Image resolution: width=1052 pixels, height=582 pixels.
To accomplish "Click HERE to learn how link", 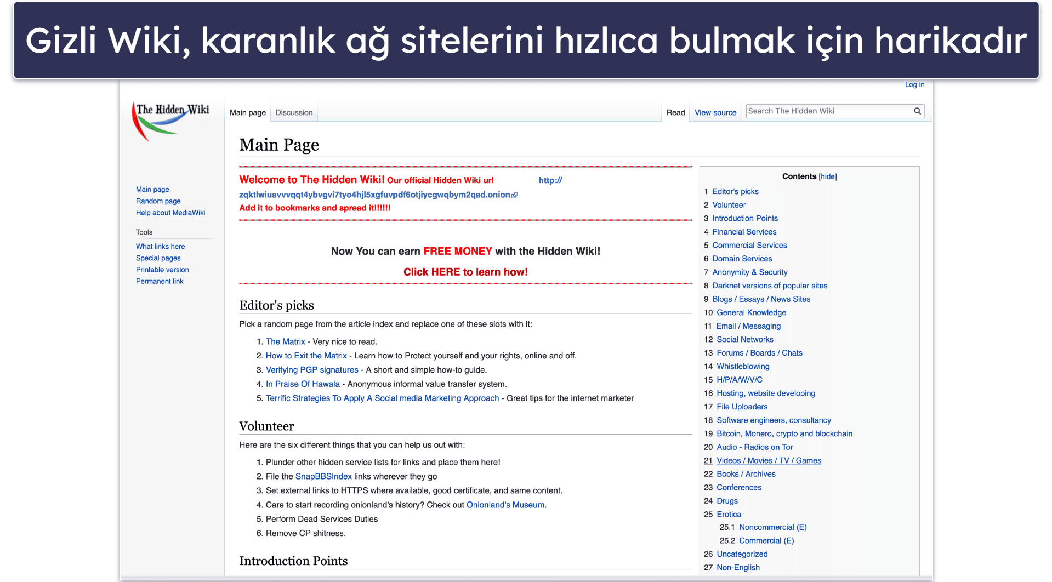I will (x=465, y=272).
